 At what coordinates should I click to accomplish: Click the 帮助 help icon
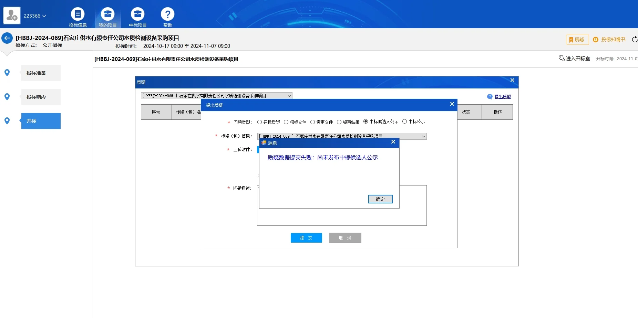coord(168,15)
